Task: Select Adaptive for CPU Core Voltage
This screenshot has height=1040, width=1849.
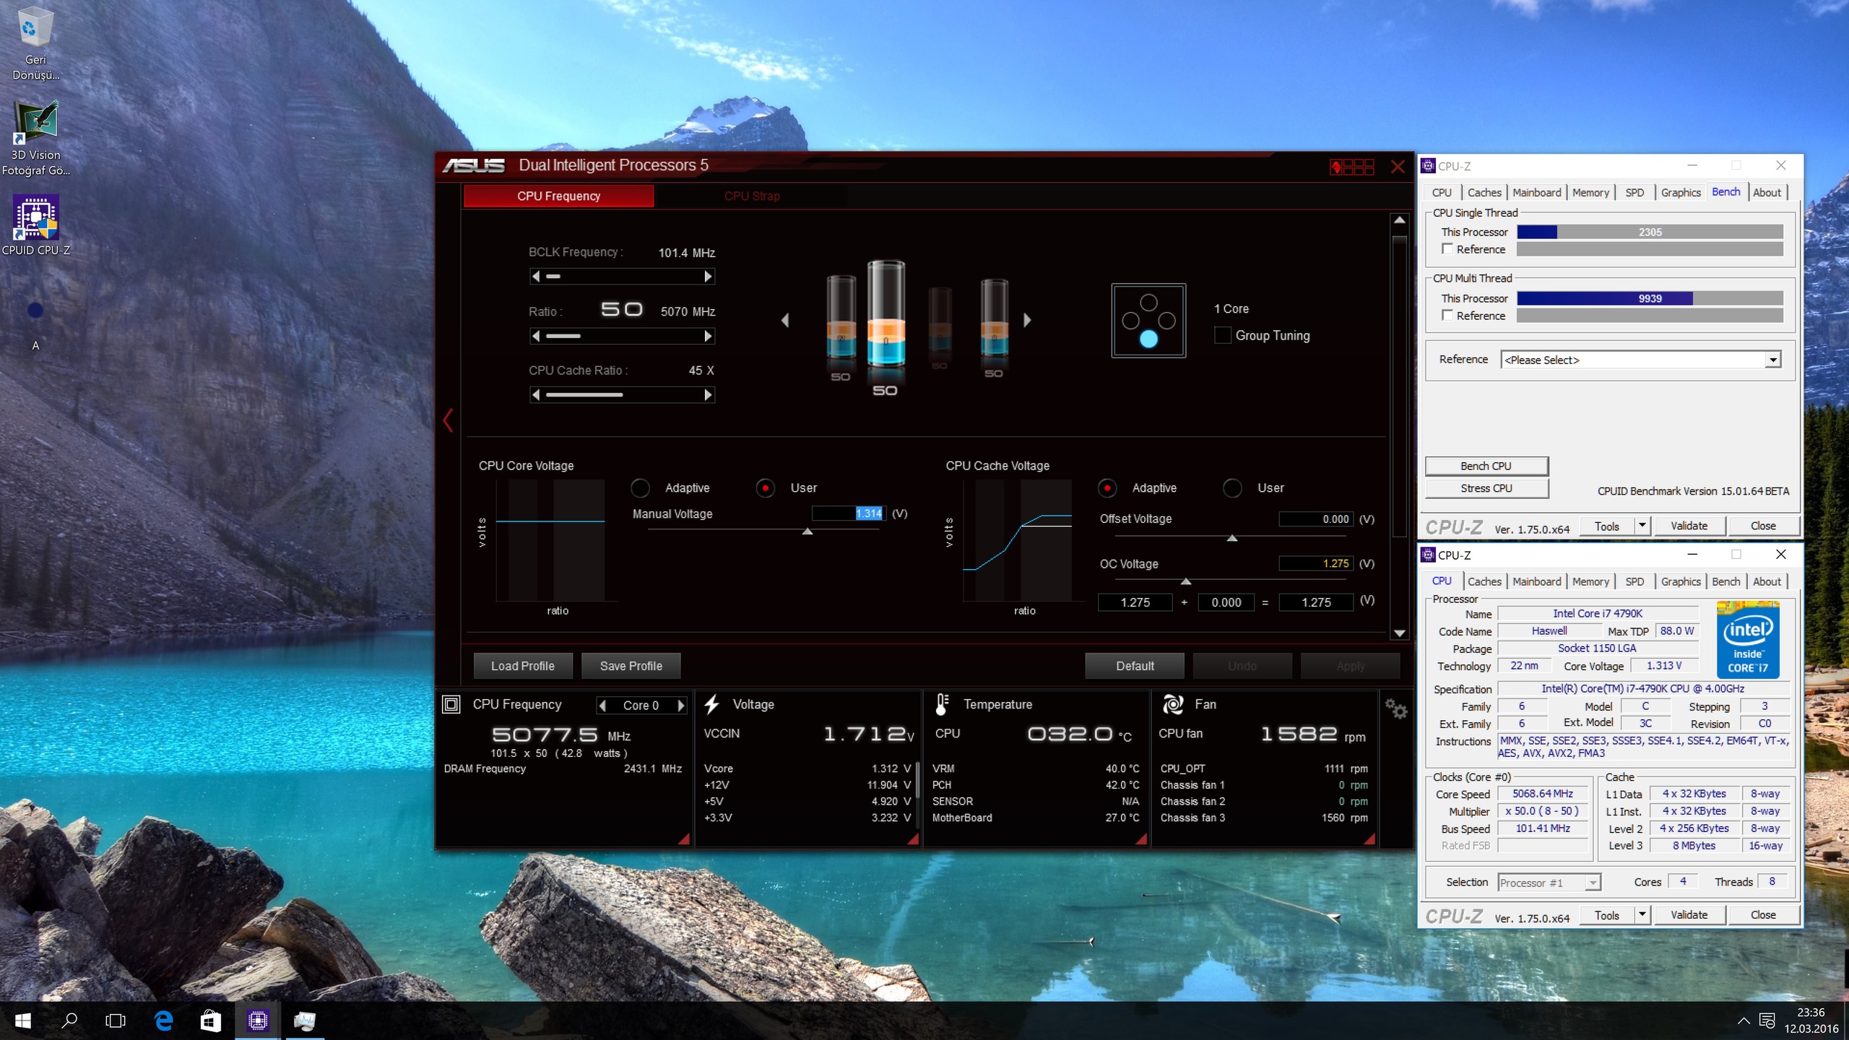Action: coord(640,488)
